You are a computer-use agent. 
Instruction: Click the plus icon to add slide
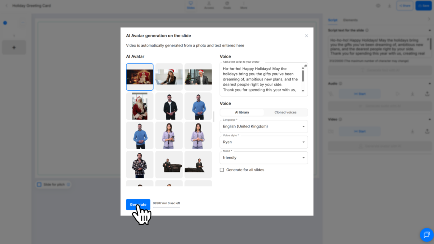click(14, 47)
